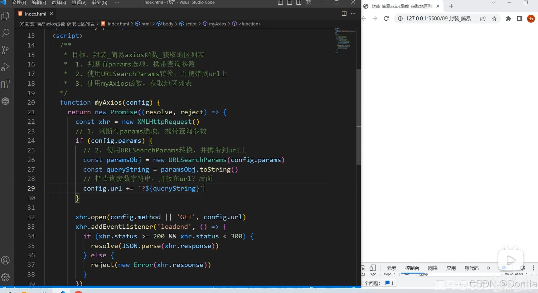Toggle the browser side panel icon

point(520,18)
